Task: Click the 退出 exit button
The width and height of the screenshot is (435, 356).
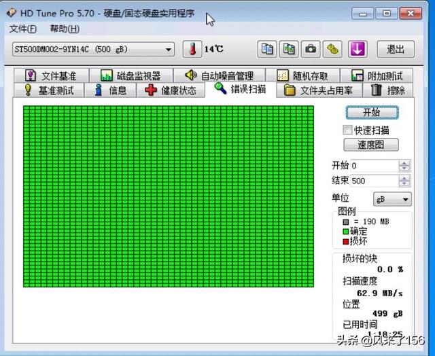Action: pyautogui.click(x=396, y=49)
